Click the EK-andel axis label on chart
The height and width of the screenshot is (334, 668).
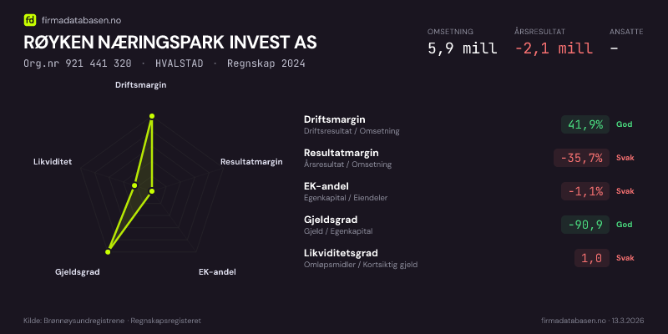[x=217, y=272]
